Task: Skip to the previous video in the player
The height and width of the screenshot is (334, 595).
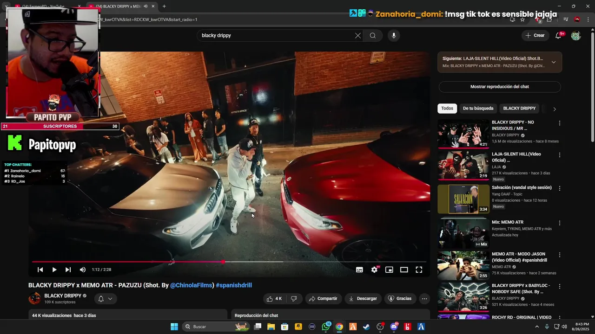Action: (40, 270)
